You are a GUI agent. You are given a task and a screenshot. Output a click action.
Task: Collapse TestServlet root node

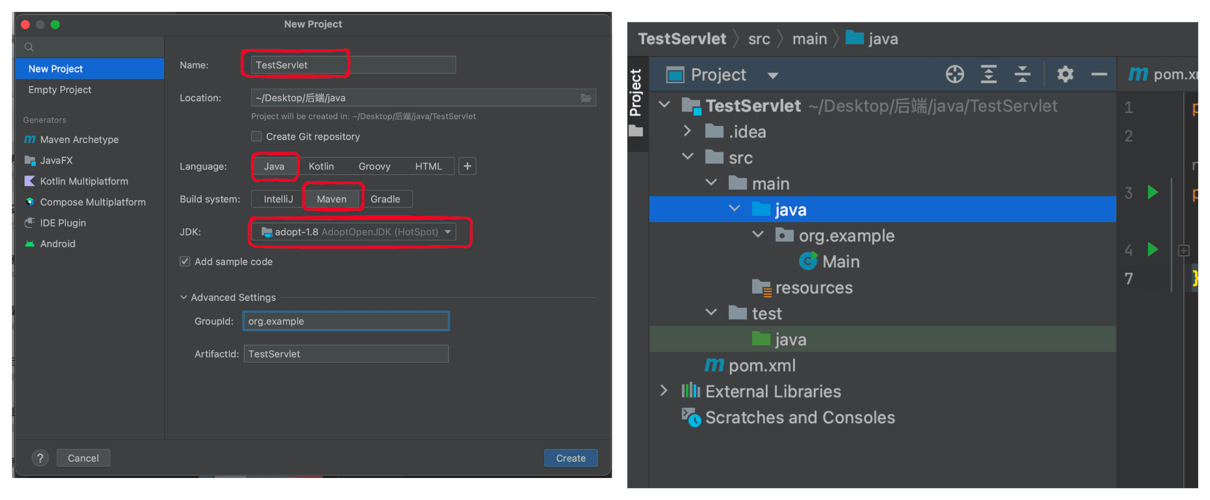pyautogui.click(x=665, y=105)
